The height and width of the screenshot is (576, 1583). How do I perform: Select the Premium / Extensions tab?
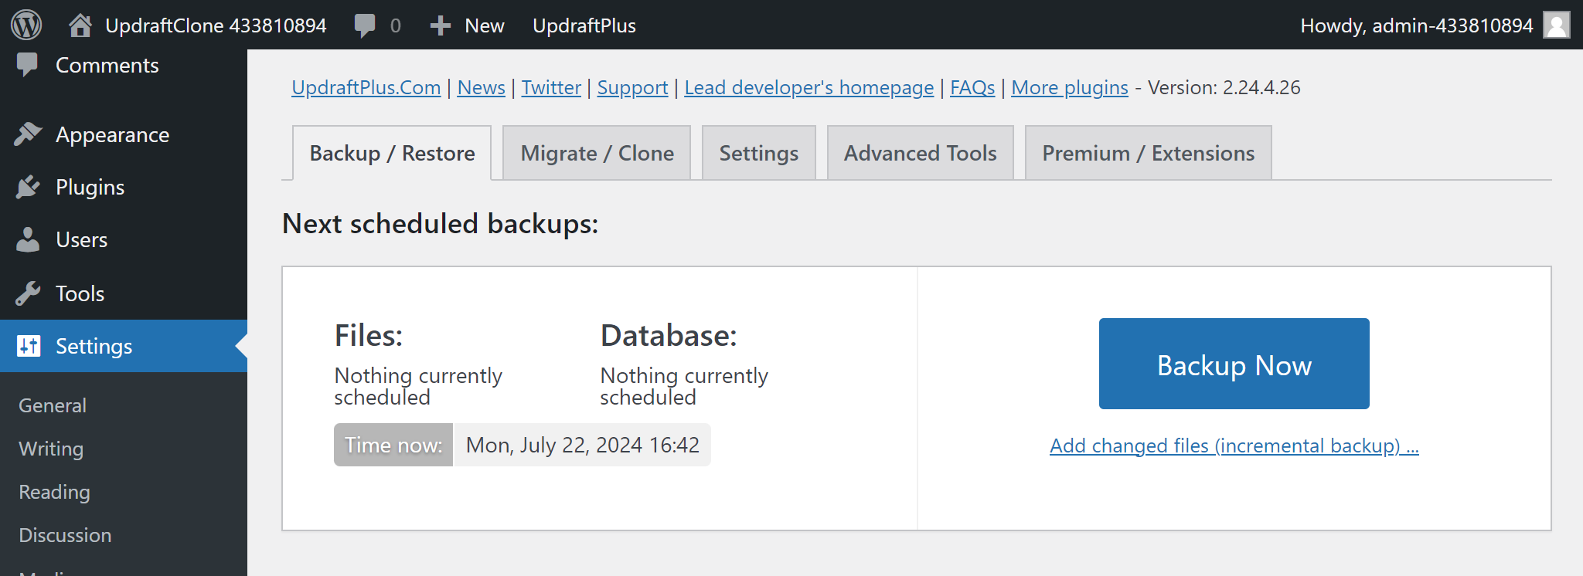coord(1148,153)
